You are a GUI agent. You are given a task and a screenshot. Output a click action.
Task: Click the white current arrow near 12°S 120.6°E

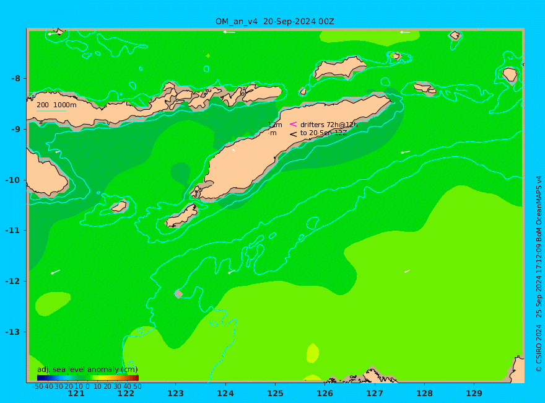[56, 272]
